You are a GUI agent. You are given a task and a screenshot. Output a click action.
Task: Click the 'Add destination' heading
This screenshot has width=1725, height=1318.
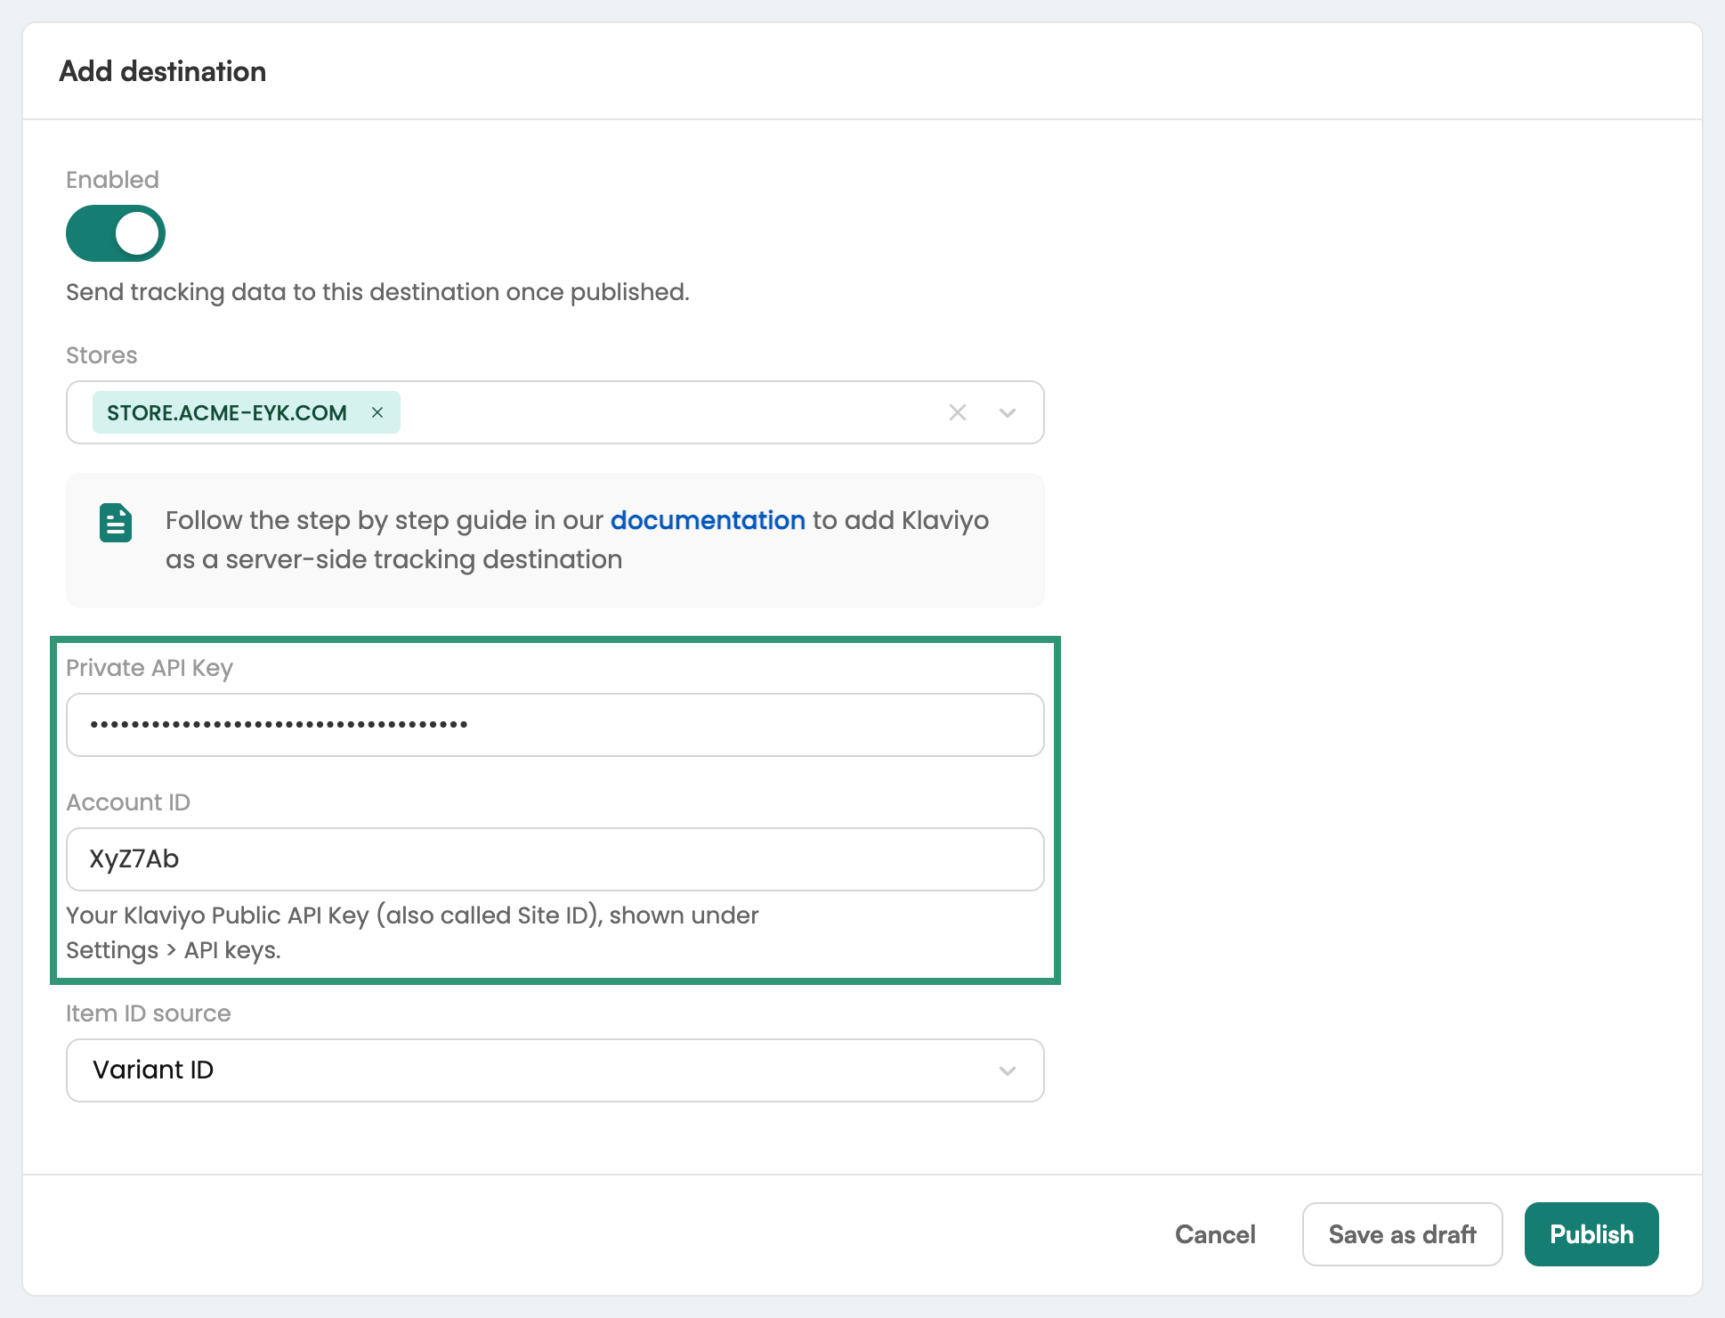tap(163, 71)
